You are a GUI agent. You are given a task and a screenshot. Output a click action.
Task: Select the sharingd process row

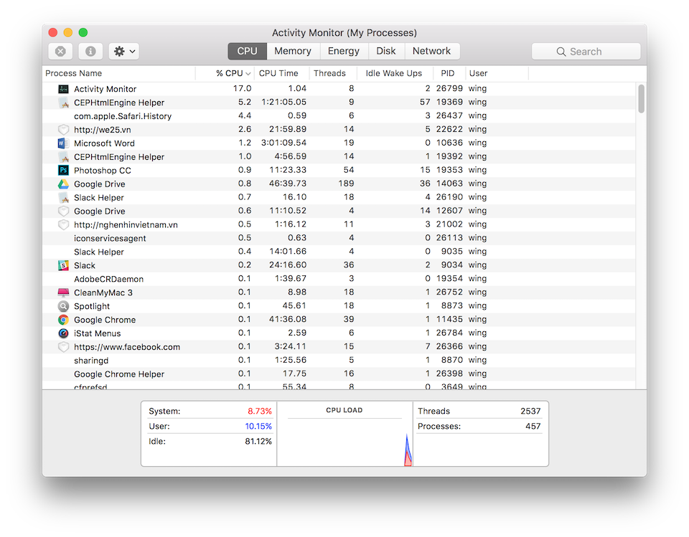click(339, 361)
